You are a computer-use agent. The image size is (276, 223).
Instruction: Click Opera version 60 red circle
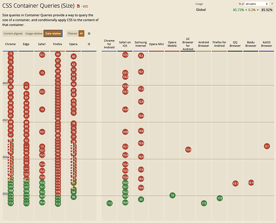click(x=73, y=56)
